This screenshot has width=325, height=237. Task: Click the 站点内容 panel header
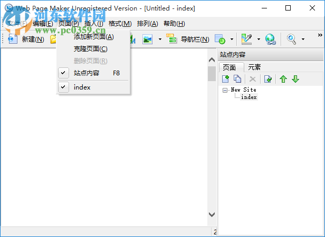(271, 55)
